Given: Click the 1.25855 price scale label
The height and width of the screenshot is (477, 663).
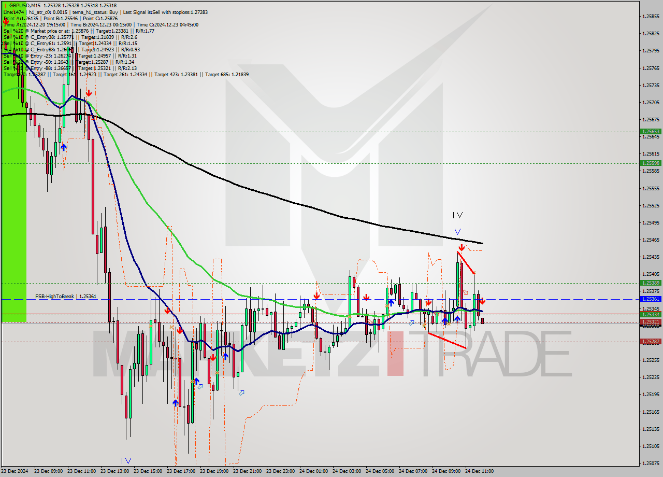Looking at the screenshot, I should 651,17.
